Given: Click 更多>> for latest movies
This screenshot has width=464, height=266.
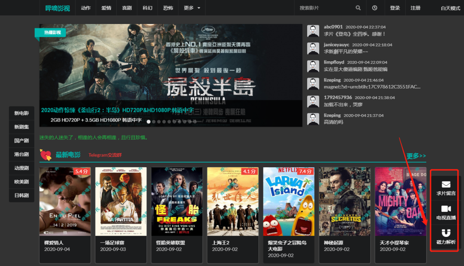Looking at the screenshot, I should (x=416, y=156).
